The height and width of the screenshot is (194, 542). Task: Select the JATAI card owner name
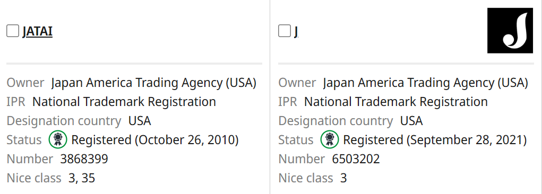[x=154, y=83]
